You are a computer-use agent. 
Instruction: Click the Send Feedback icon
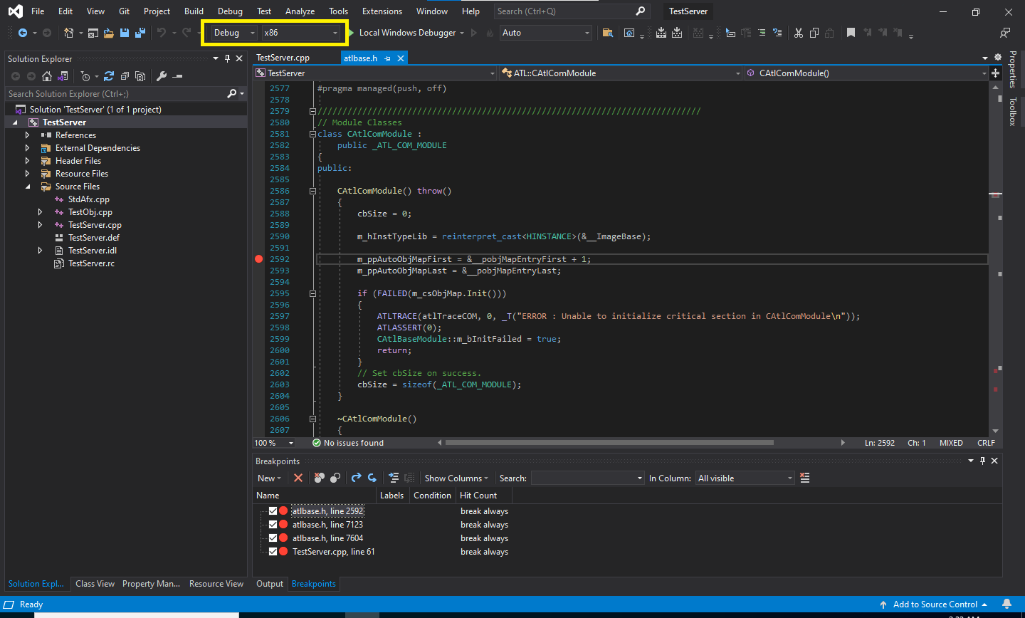coord(1005,33)
